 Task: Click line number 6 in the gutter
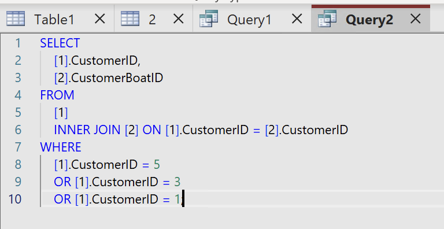click(18, 130)
